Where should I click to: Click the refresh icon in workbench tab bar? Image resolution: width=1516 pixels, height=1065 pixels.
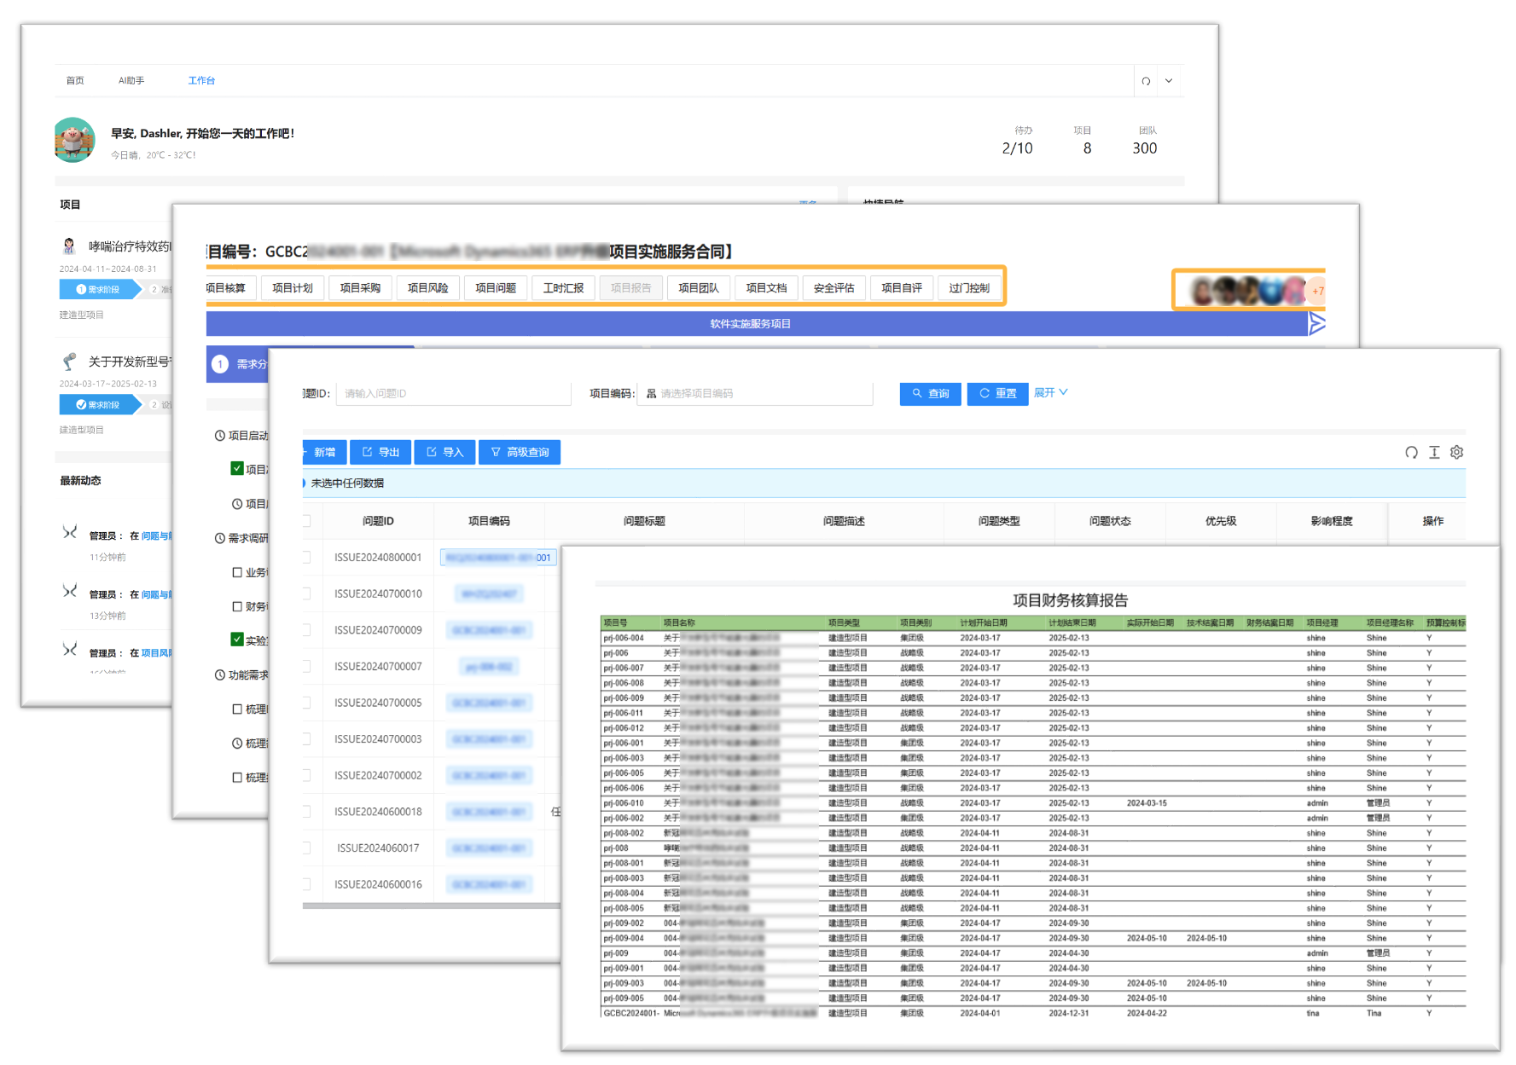1146,81
